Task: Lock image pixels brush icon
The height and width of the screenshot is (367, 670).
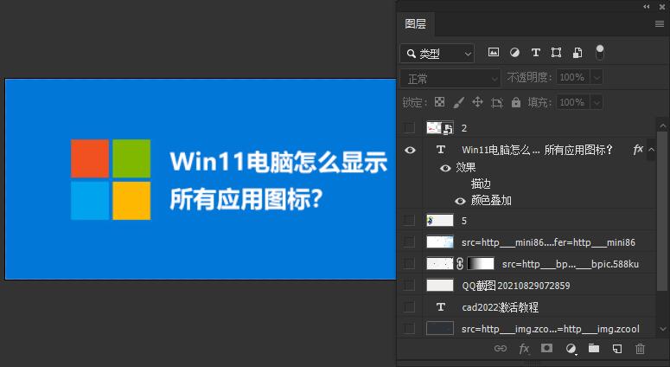Action: (458, 102)
